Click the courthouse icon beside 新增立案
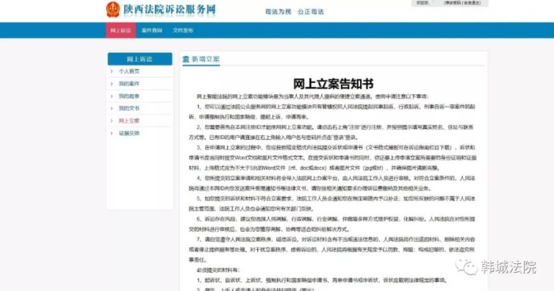This screenshot has width=554, height=291. (186, 59)
